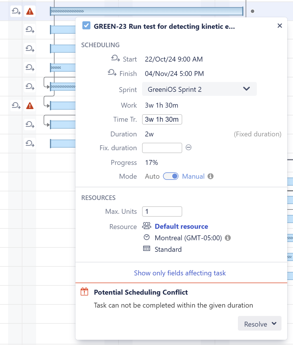Close the task details popup
293x345 pixels.
(x=280, y=26)
